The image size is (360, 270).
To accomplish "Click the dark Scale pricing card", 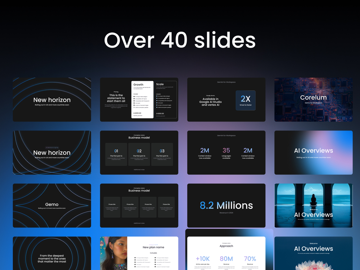I will pos(165,100).
